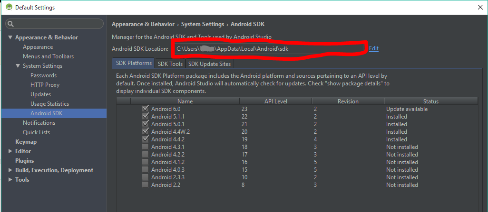Click the System Settings breadcrumb
488x212 pixels.
pos(203,24)
